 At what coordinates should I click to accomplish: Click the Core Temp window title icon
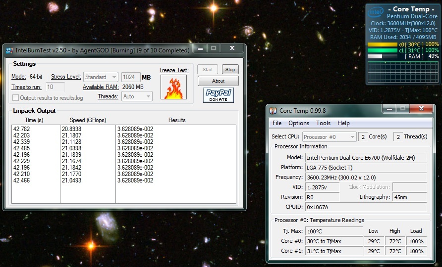tap(273, 111)
